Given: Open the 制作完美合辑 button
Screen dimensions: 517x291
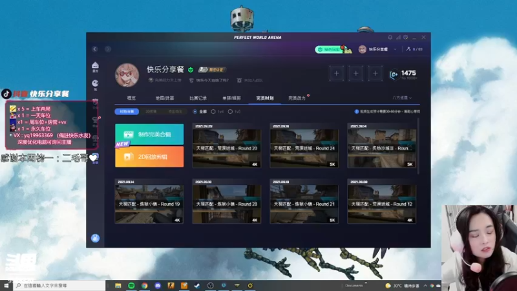Looking at the screenshot, I should tap(149, 135).
